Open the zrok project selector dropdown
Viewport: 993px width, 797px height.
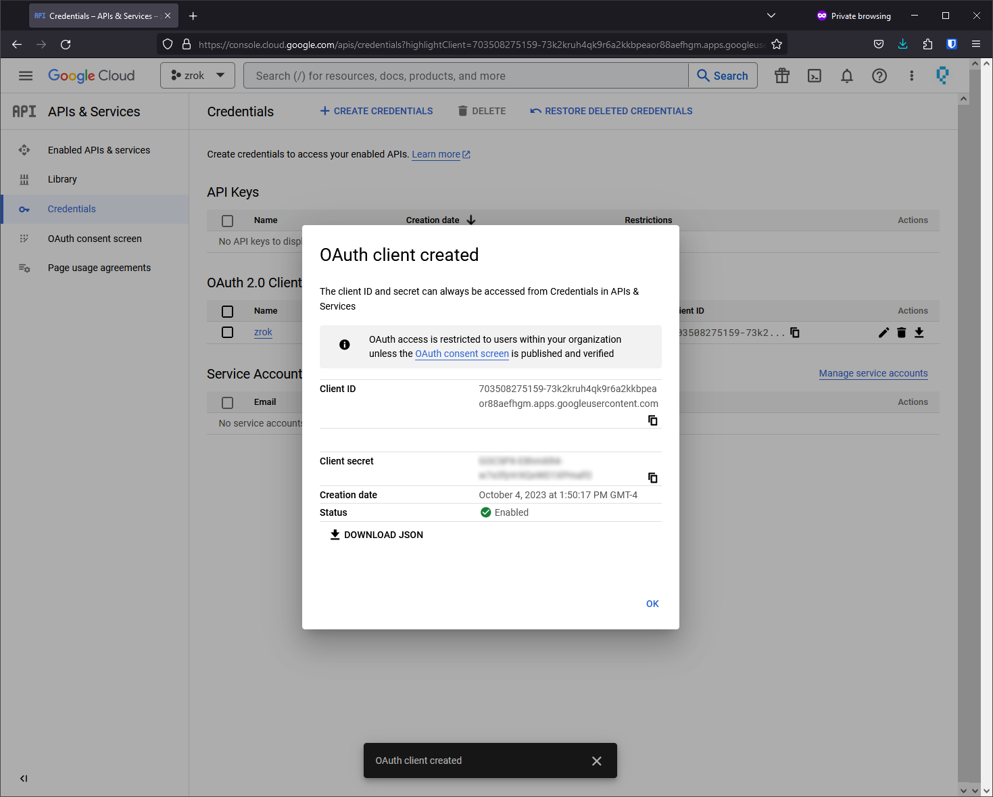tap(197, 76)
